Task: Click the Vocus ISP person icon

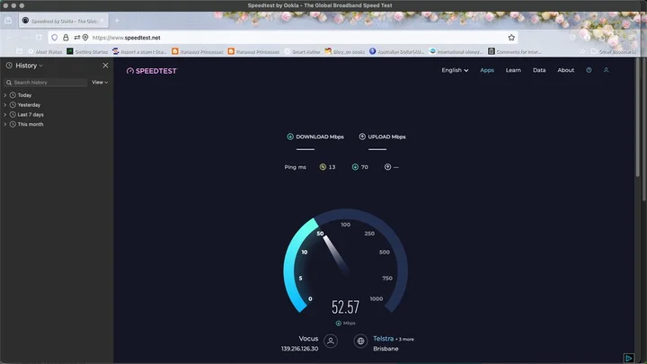Action: click(331, 341)
